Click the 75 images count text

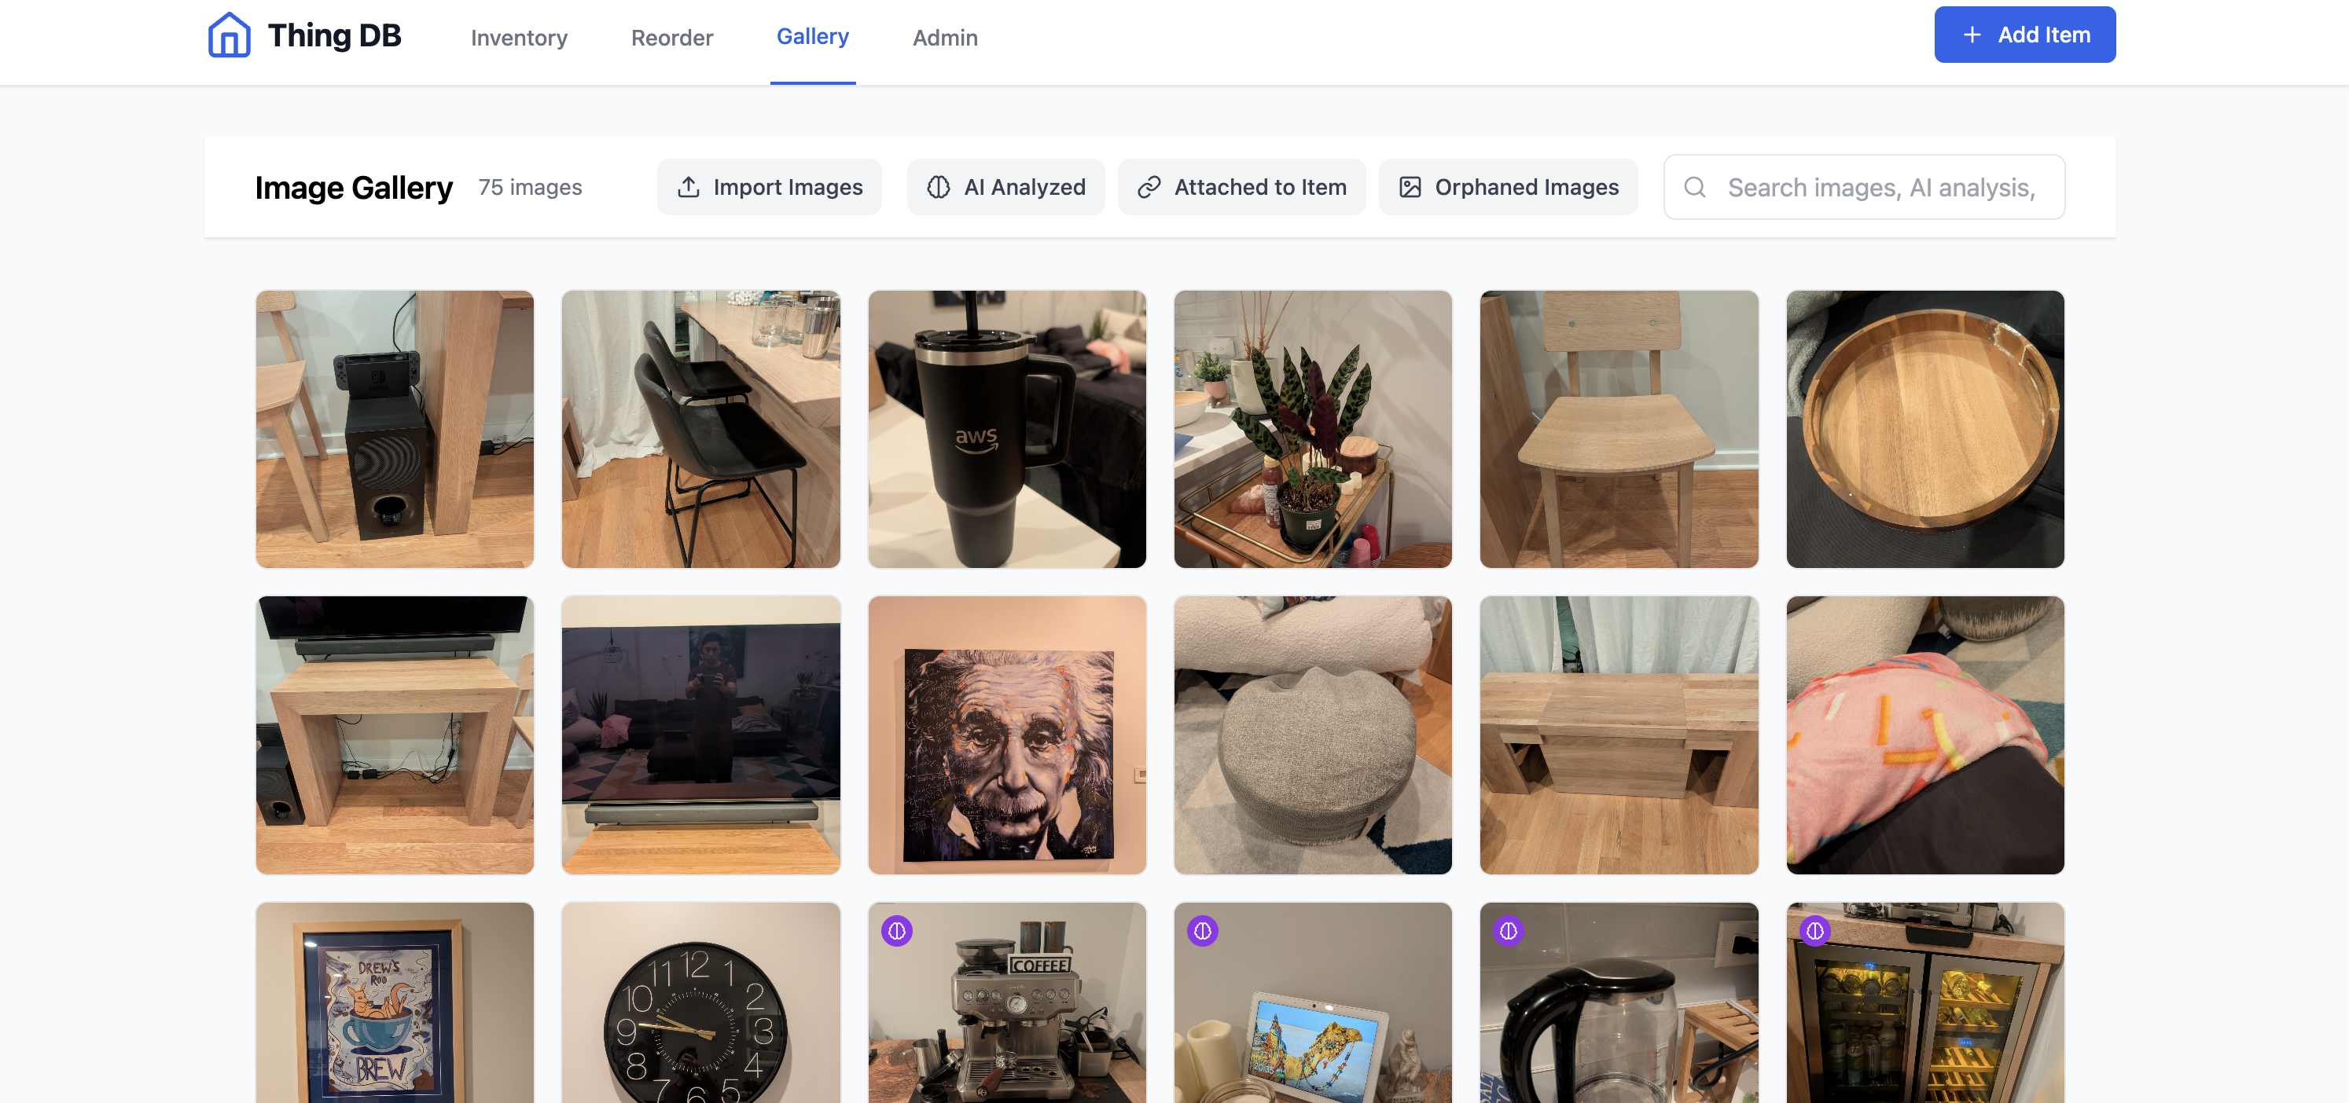[x=530, y=187]
